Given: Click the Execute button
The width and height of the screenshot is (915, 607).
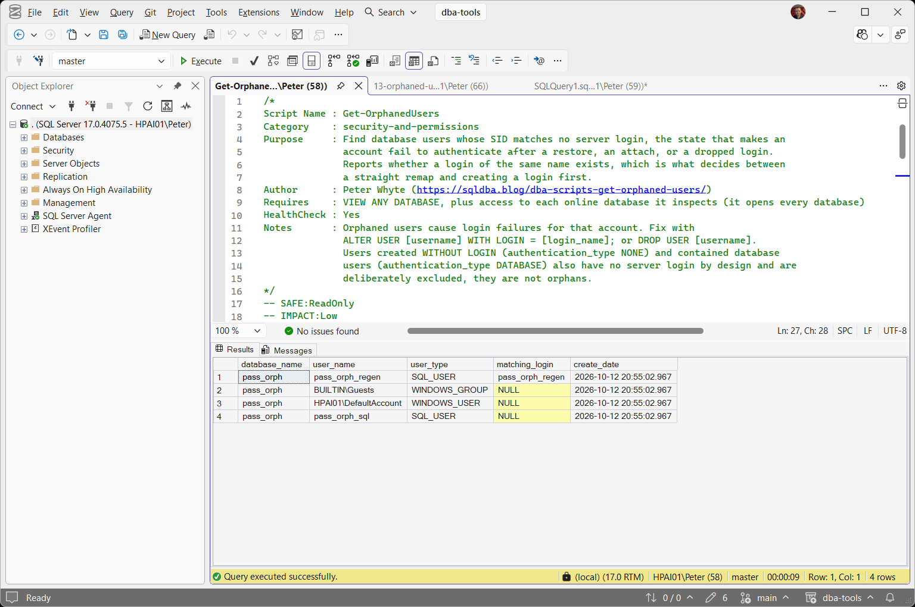Looking at the screenshot, I should tap(201, 61).
